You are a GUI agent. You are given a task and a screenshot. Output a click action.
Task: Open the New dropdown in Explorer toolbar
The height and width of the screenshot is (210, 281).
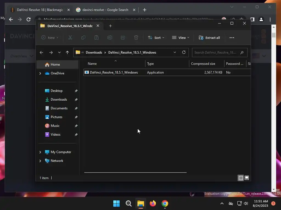(50, 37)
